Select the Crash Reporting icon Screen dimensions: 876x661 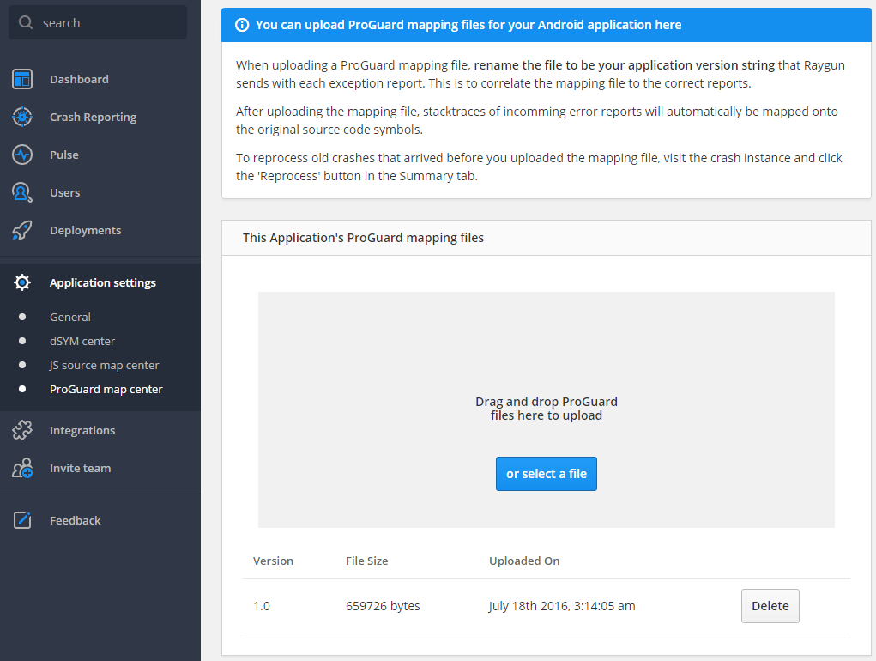(x=21, y=117)
